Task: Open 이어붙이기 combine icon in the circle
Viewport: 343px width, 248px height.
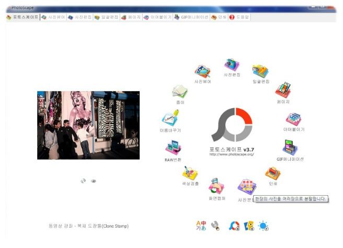Action: coord(294,119)
